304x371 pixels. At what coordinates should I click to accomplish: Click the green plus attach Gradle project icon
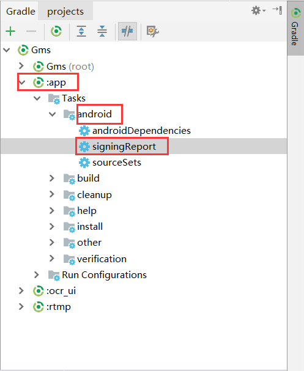point(10,31)
